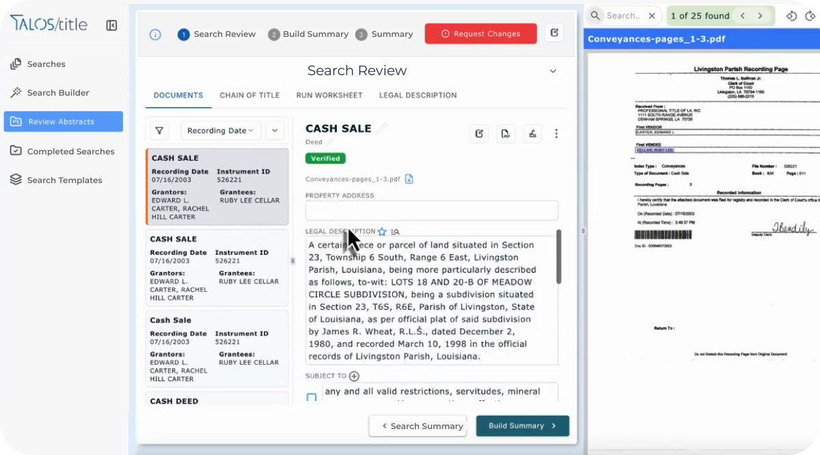This screenshot has height=455, width=820.
Task: Open the three-dot overflow menu
Action: coord(556,133)
